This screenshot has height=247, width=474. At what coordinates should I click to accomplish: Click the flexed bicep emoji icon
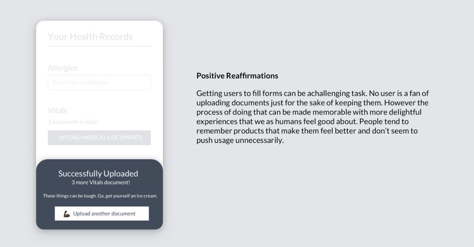[x=67, y=214]
